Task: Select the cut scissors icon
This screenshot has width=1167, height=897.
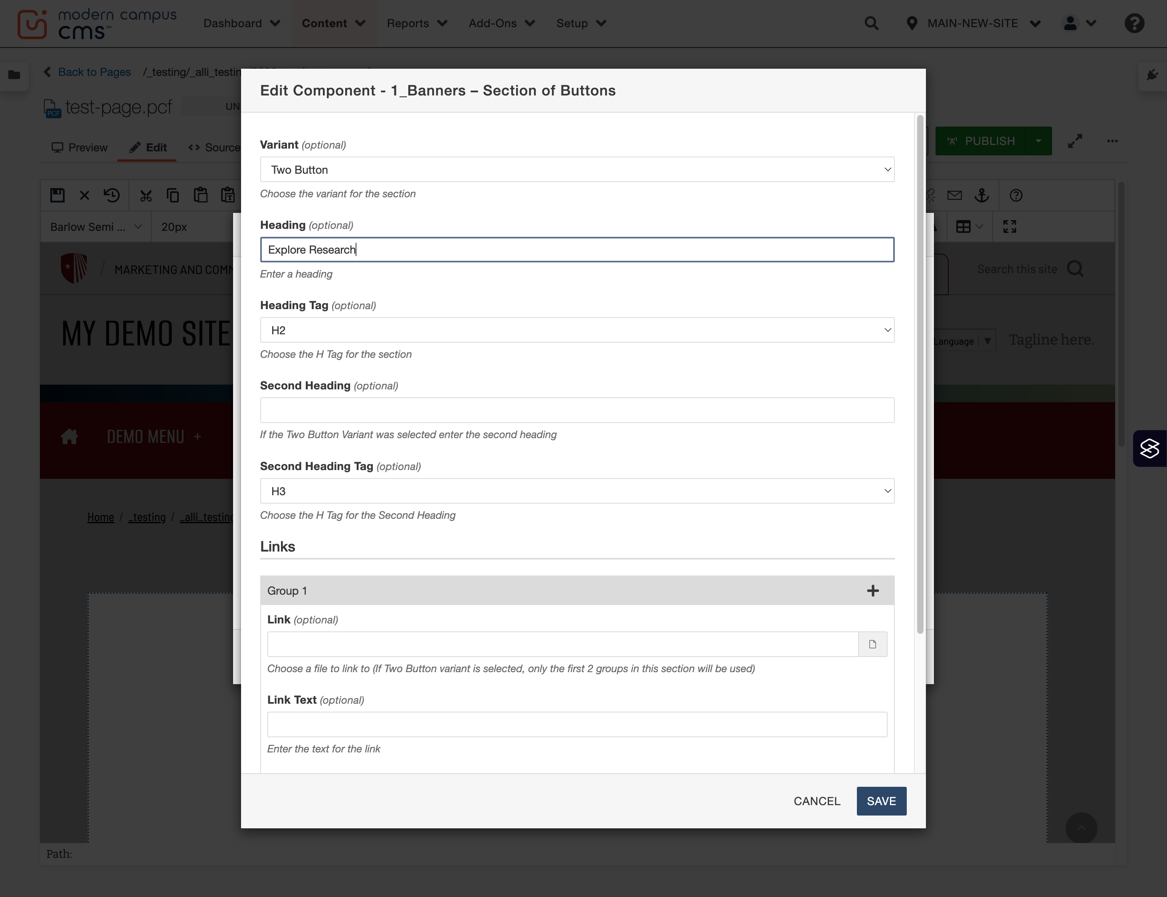Action: (x=146, y=195)
